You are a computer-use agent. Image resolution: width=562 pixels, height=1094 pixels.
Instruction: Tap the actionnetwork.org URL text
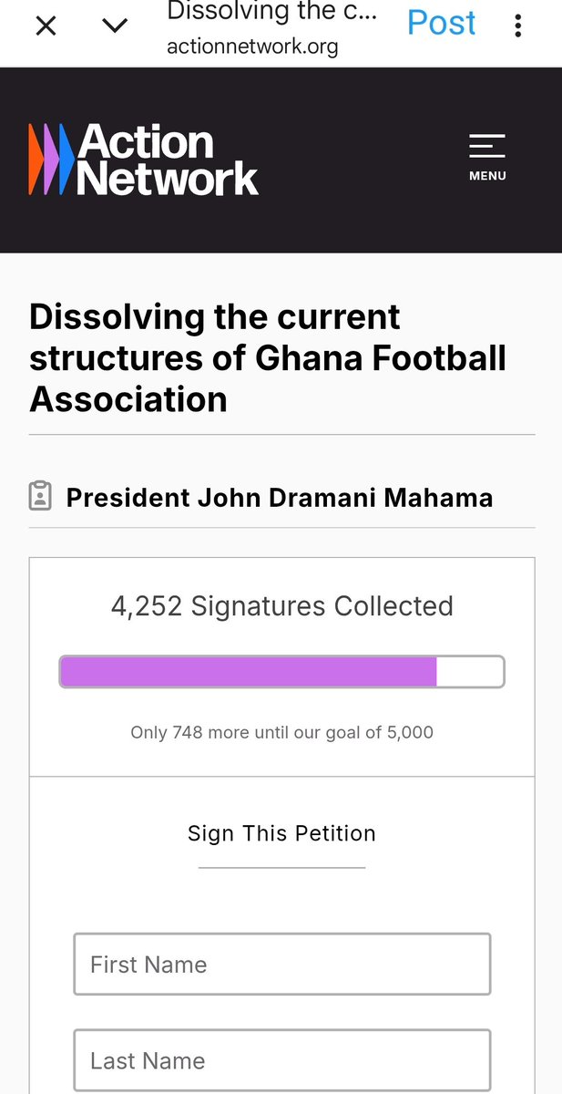click(x=252, y=47)
